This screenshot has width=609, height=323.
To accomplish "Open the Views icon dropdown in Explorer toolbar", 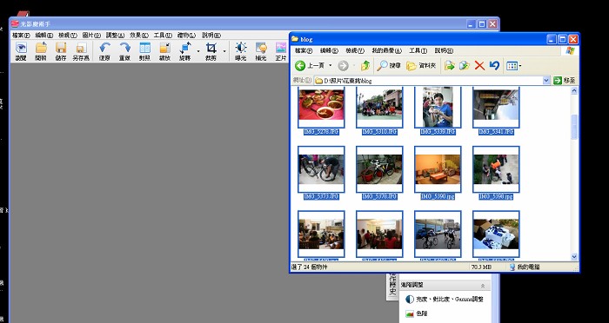I will [x=514, y=66].
